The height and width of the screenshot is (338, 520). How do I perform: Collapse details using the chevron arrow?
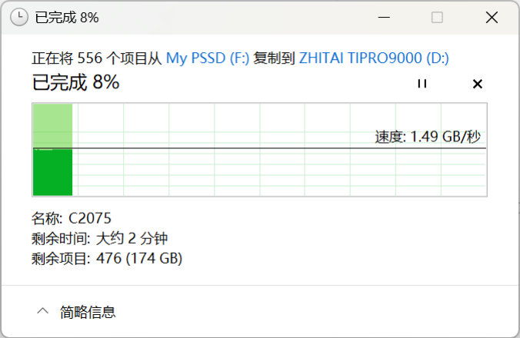(x=42, y=311)
